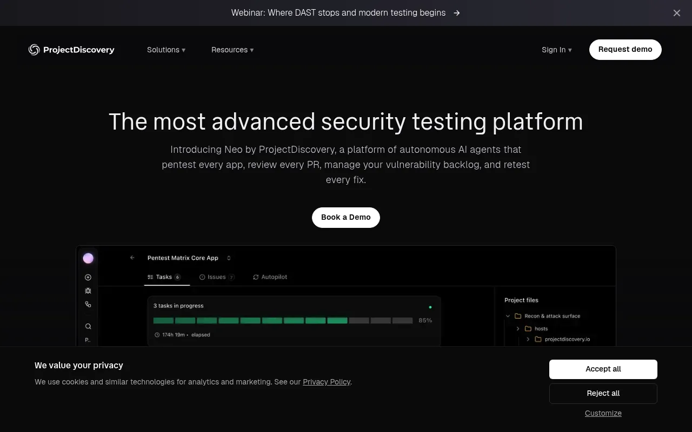Click the Book a Demo button
Viewport: 692px width, 432px height.
point(346,218)
